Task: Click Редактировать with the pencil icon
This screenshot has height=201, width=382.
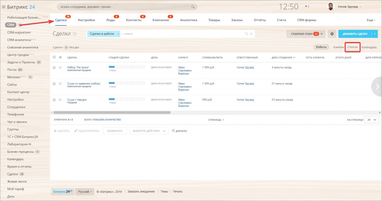Action: tap(87, 131)
